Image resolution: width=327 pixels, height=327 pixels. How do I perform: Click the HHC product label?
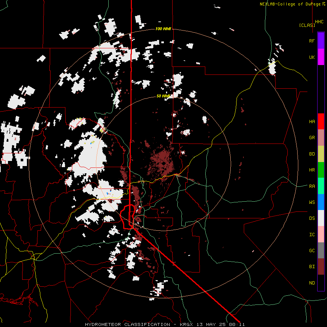tap(319, 22)
